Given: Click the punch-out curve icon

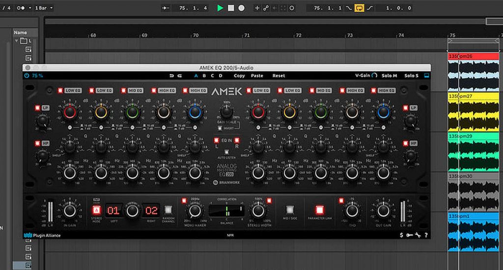Looking at the screenshot, I should pos(370,8).
